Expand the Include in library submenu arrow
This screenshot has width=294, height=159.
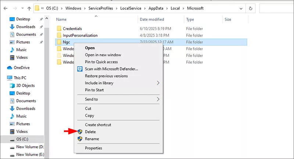tap(158, 83)
